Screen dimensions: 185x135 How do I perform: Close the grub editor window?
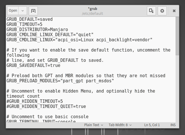click(174, 11)
